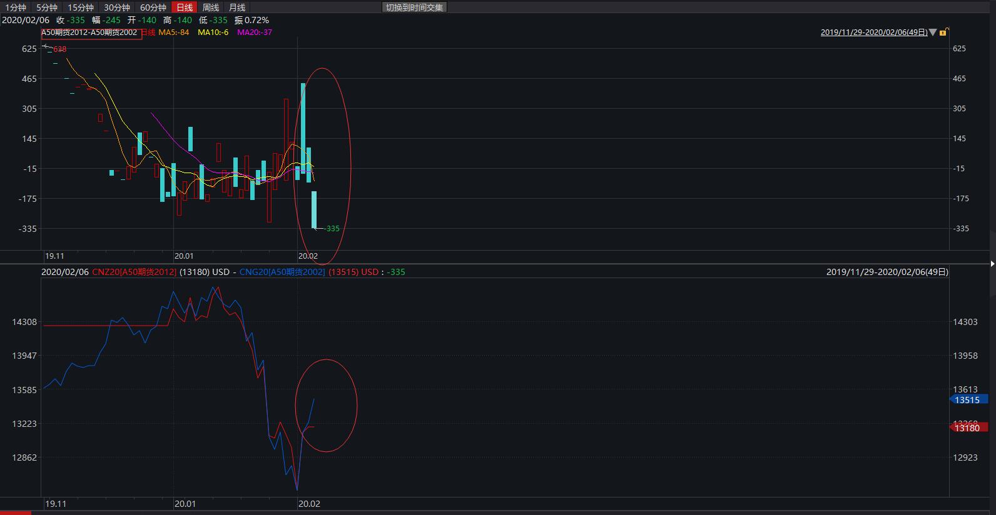This screenshot has height=515, width=996.
Task: Switch to the 5分钟 timeframe tab
Action: click(47, 7)
